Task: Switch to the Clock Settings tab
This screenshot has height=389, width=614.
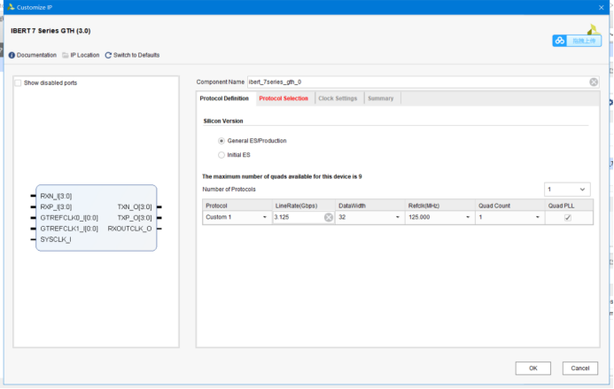Action: click(338, 98)
